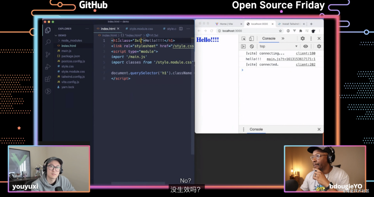This screenshot has width=374, height=197.
Task: View site information icon in address bar
Action: point(220,31)
